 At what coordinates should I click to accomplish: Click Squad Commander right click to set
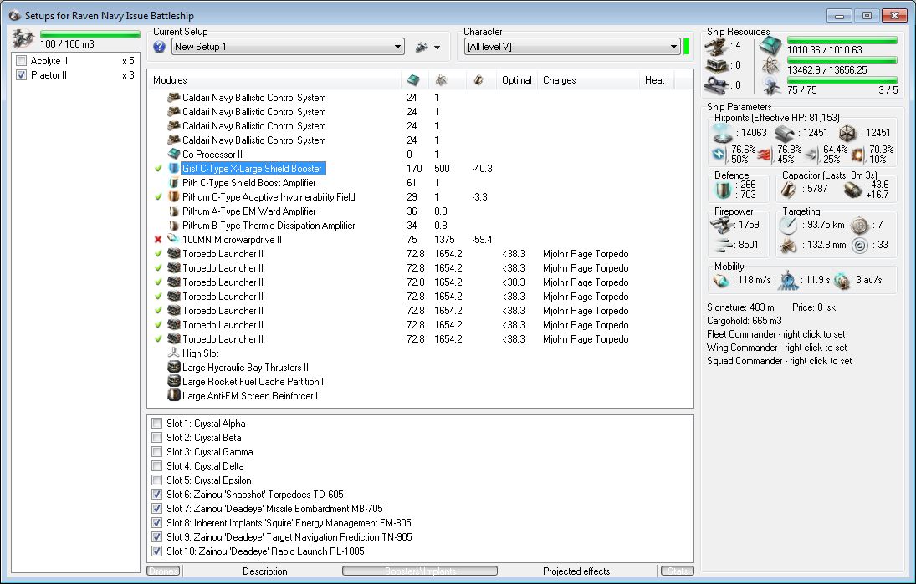coord(780,361)
